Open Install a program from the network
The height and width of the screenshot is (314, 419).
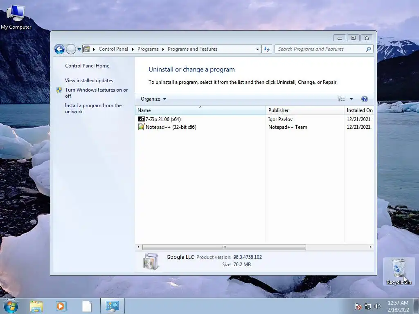tap(93, 108)
